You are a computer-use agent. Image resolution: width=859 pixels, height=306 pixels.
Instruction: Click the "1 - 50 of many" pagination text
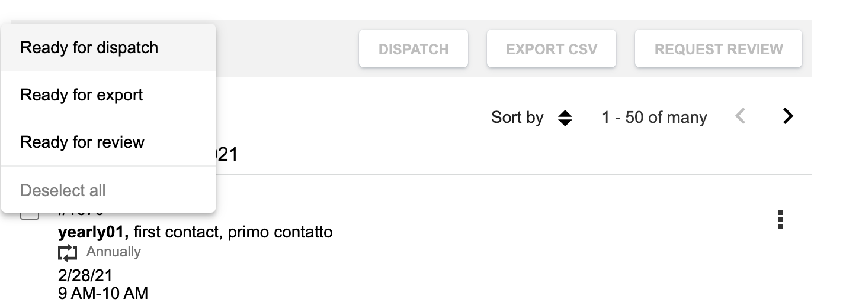pos(654,118)
